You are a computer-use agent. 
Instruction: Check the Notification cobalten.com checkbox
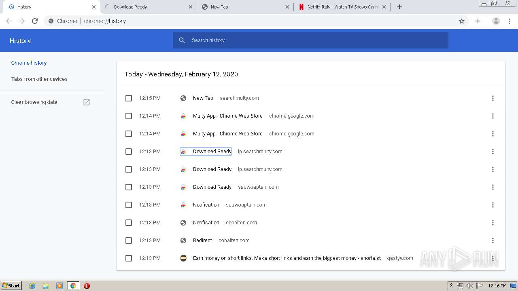pos(129,223)
